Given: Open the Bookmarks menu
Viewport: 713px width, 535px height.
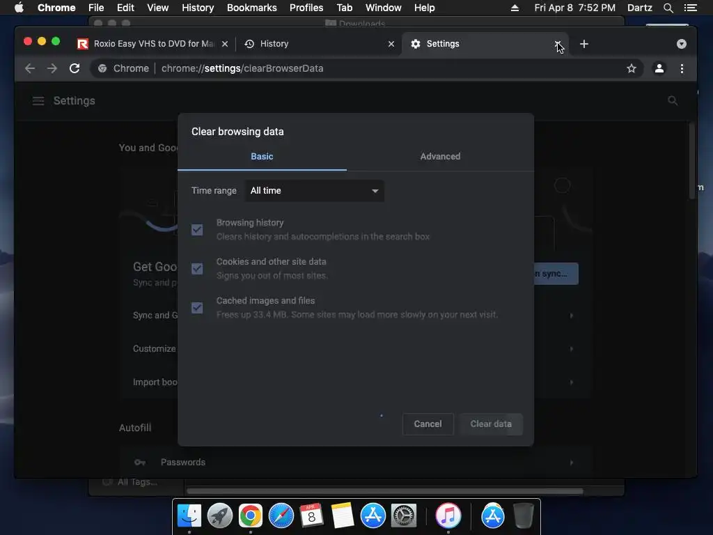Looking at the screenshot, I should 252,8.
